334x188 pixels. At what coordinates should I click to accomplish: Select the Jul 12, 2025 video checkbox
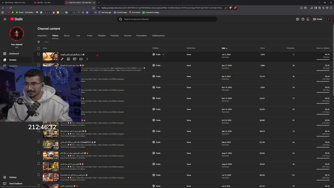point(39,175)
